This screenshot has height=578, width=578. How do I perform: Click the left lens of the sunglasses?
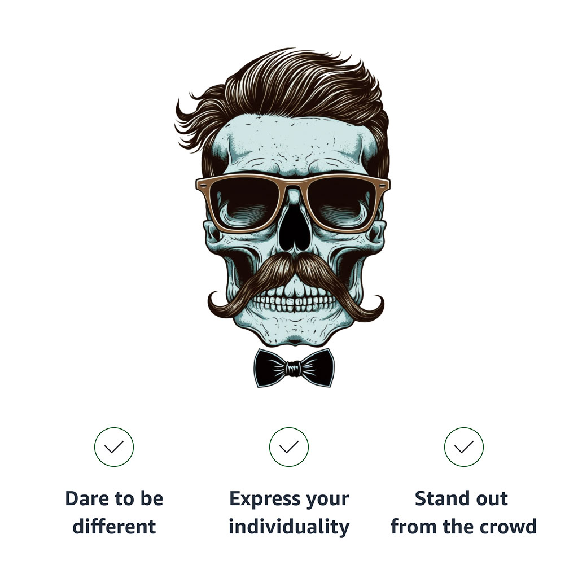pyautogui.click(x=244, y=202)
